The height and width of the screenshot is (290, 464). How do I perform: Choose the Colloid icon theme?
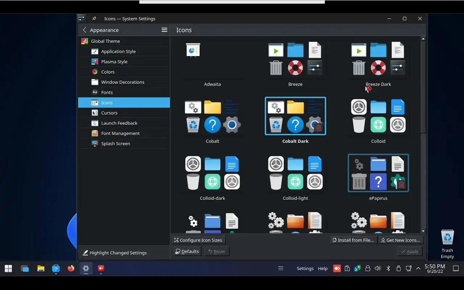[378, 121]
